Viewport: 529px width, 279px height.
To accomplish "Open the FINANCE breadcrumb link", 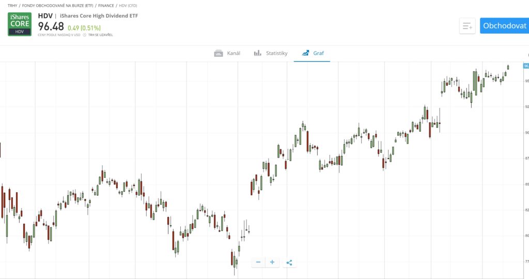I will point(106,5).
